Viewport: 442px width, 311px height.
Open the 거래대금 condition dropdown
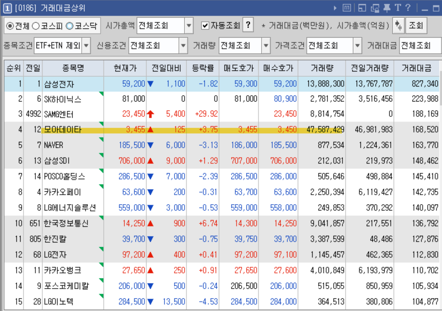pos(420,46)
